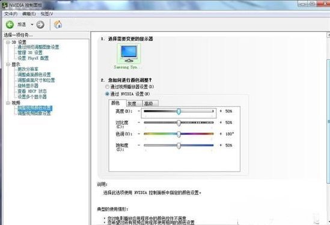Open 设置 PhysX 配置 task
The height and width of the screenshot is (225, 330).
click(33, 58)
